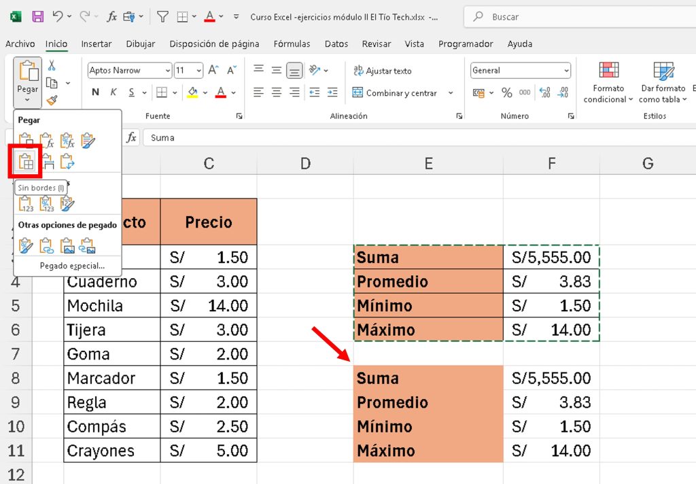Open the Fuente dialog launcher

point(239,116)
